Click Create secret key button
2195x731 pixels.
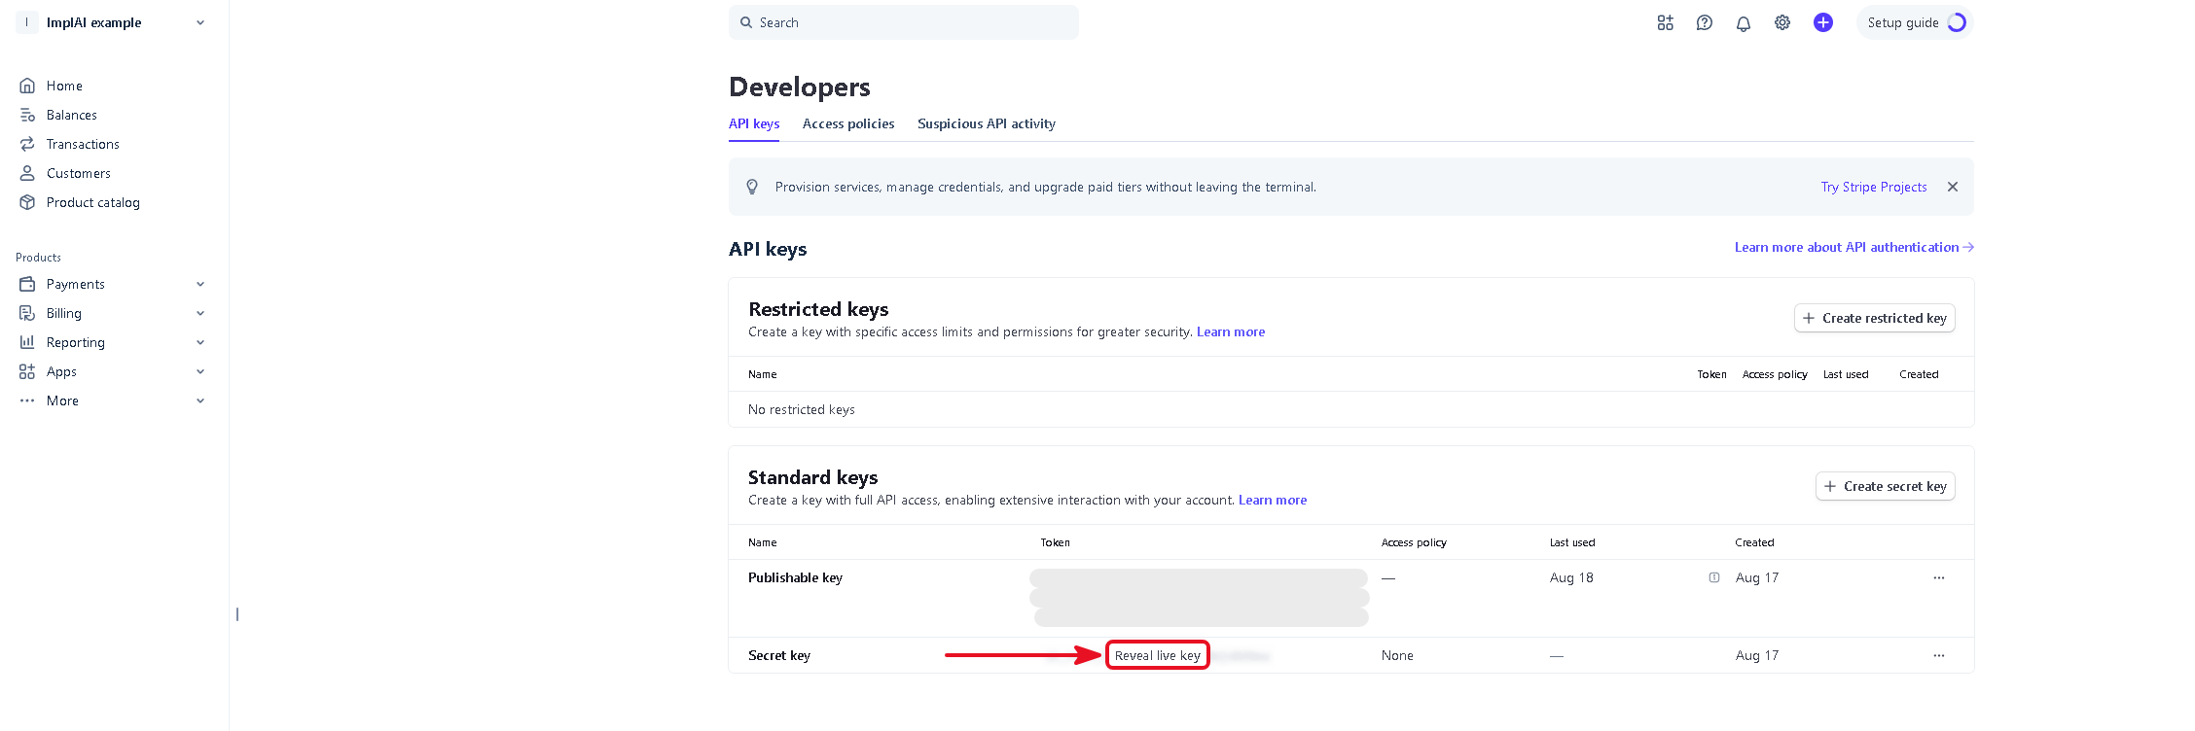pos(1885,486)
